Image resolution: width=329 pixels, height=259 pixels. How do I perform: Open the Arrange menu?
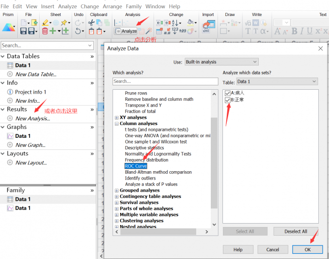[112, 6]
